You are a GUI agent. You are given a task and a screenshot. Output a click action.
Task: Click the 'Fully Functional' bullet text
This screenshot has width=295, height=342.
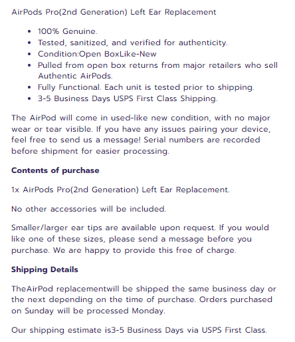pos(146,87)
